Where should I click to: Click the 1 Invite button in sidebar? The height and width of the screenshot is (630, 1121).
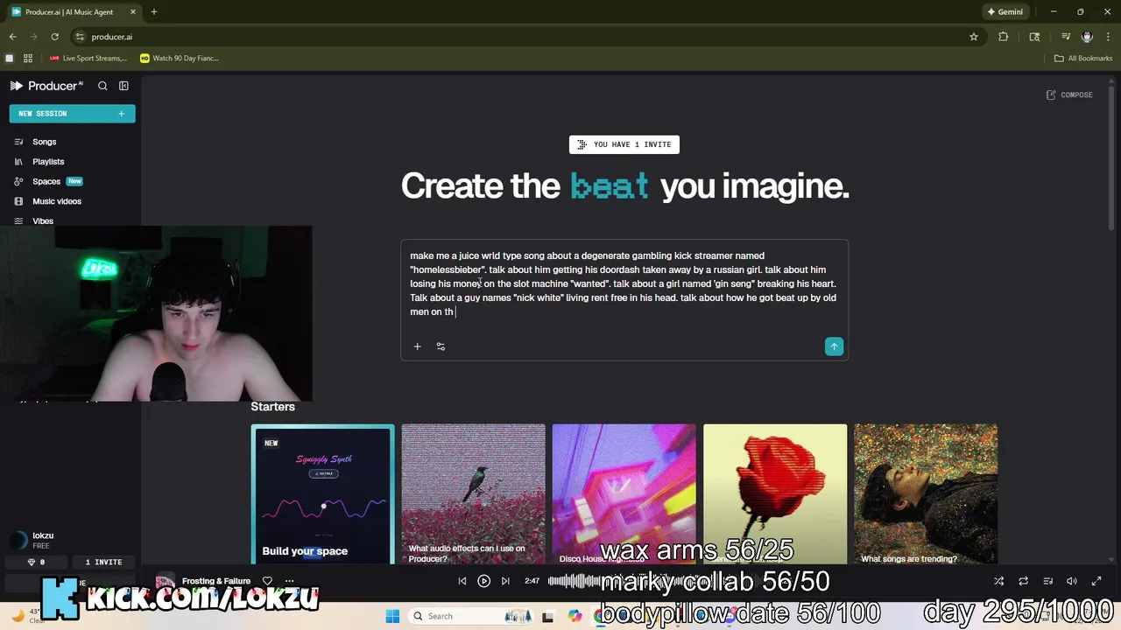pyautogui.click(x=103, y=562)
